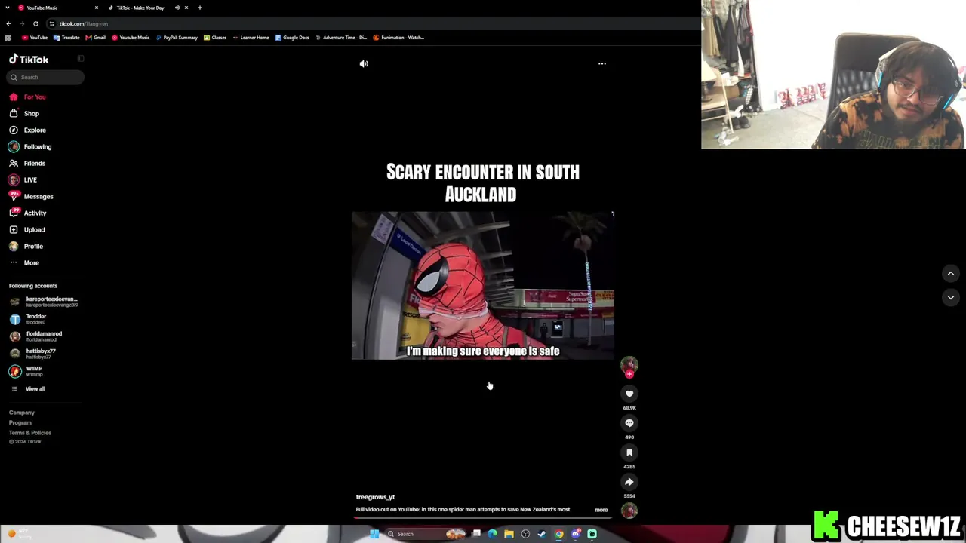Click the TikTok logo in the sidebar
The height and width of the screenshot is (543, 966).
[29, 59]
